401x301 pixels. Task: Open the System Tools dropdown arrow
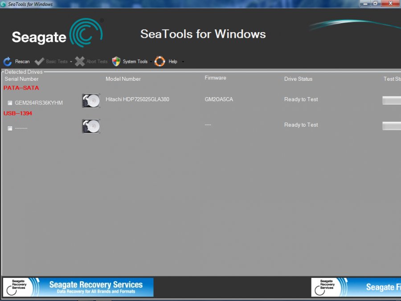point(151,62)
